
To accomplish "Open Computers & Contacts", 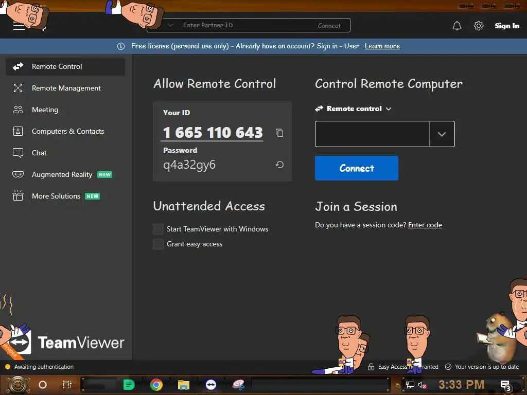I will click(x=65, y=131).
